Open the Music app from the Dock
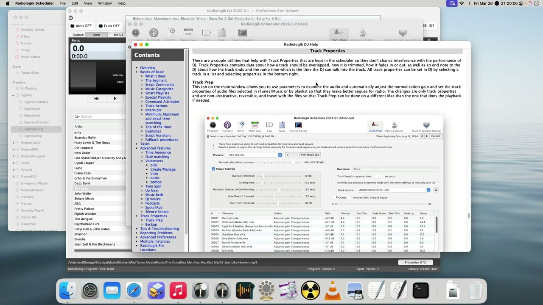 click(178, 291)
